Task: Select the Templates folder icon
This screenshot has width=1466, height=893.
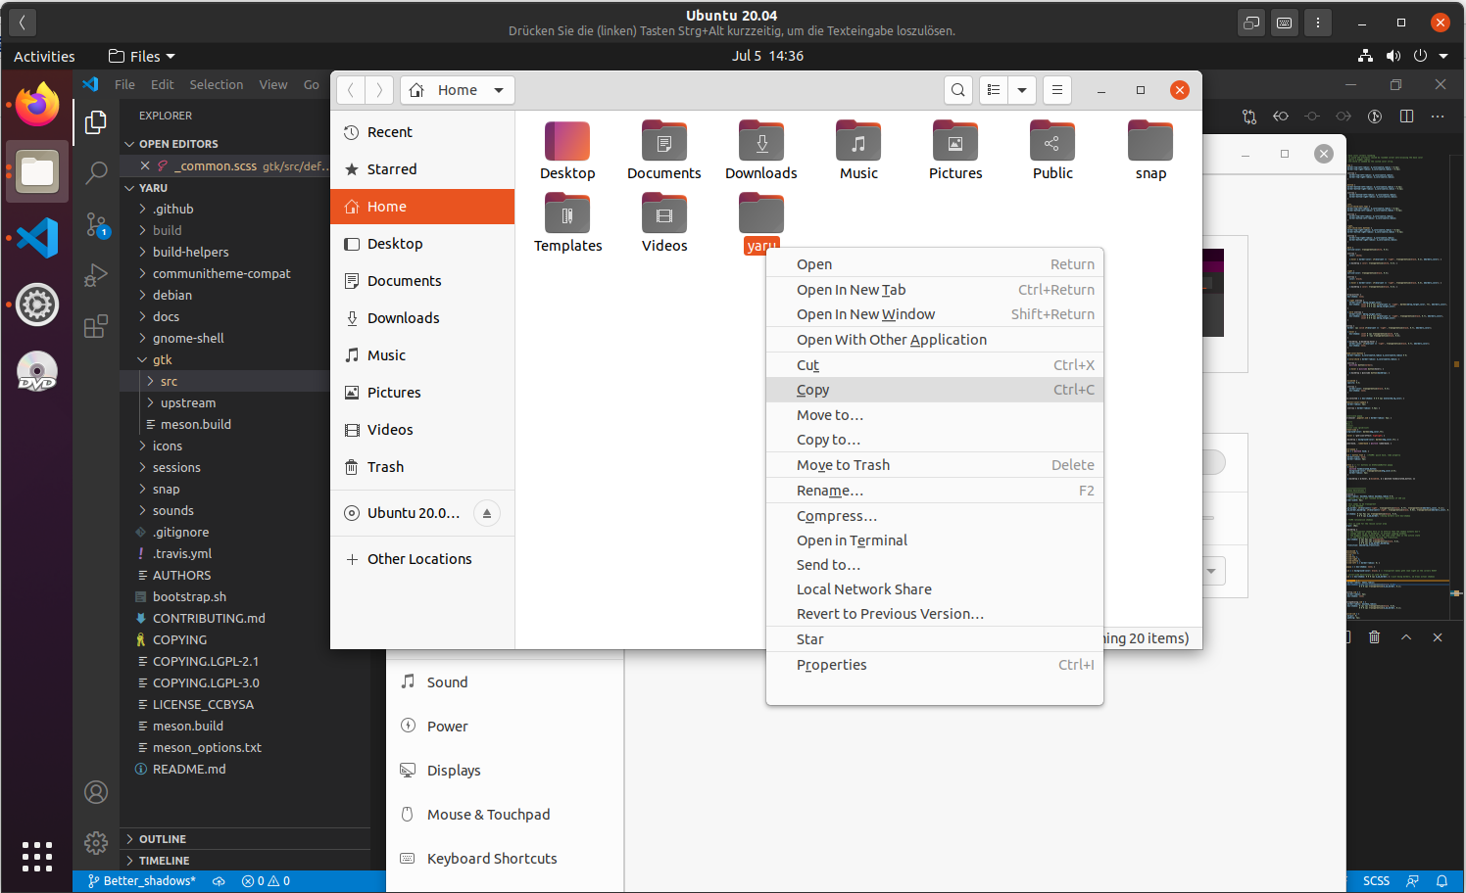Action: 567,214
